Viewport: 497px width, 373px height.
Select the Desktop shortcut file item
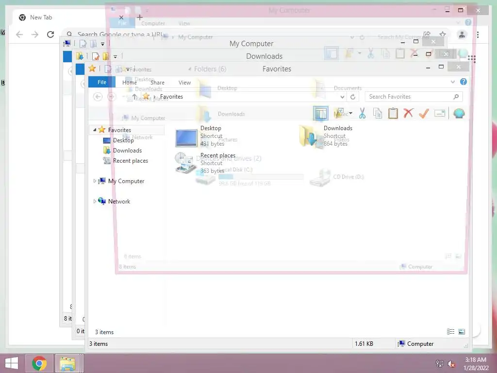click(200, 136)
